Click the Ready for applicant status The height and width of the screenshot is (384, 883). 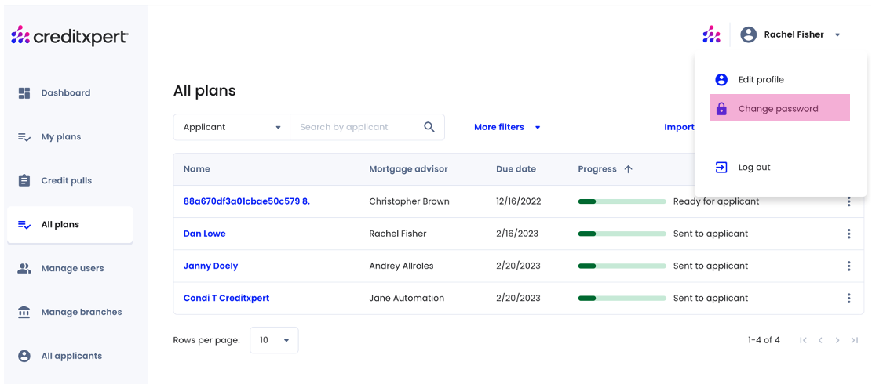(716, 201)
